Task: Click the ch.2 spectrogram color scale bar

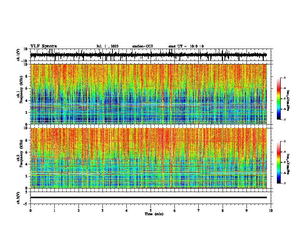Action: point(278,162)
